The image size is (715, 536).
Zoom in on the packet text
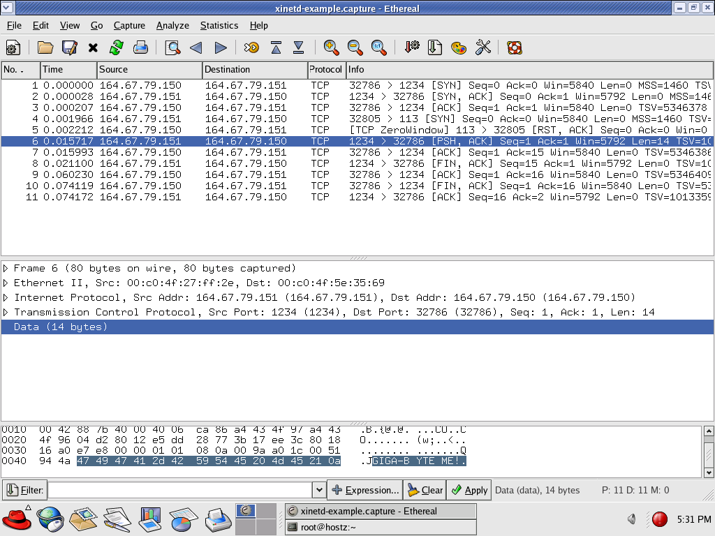click(x=332, y=47)
